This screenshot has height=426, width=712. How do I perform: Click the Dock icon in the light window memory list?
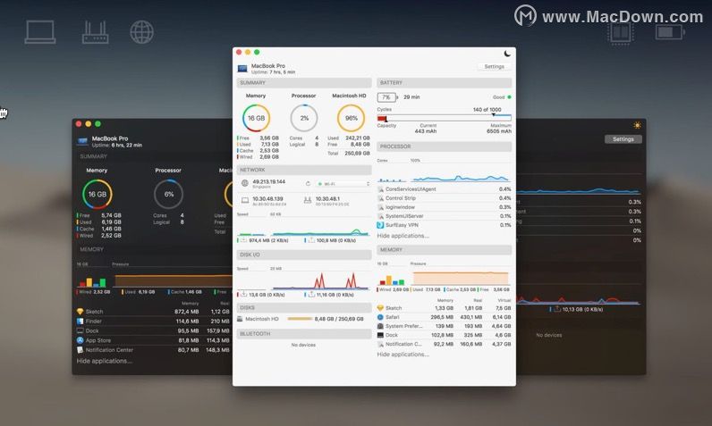(x=380, y=335)
